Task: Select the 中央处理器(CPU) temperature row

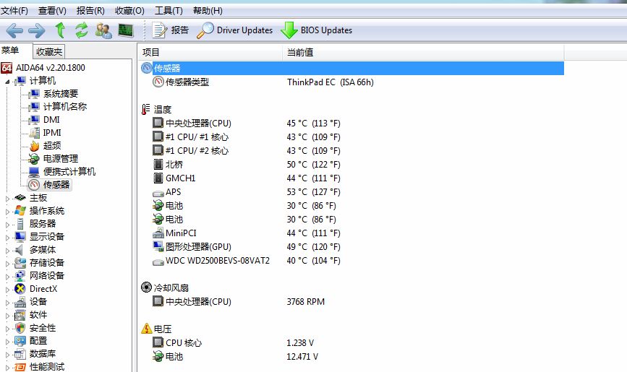Action: point(352,124)
